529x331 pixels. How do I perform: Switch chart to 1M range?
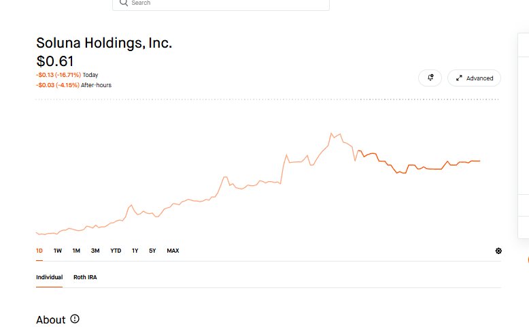pos(76,251)
